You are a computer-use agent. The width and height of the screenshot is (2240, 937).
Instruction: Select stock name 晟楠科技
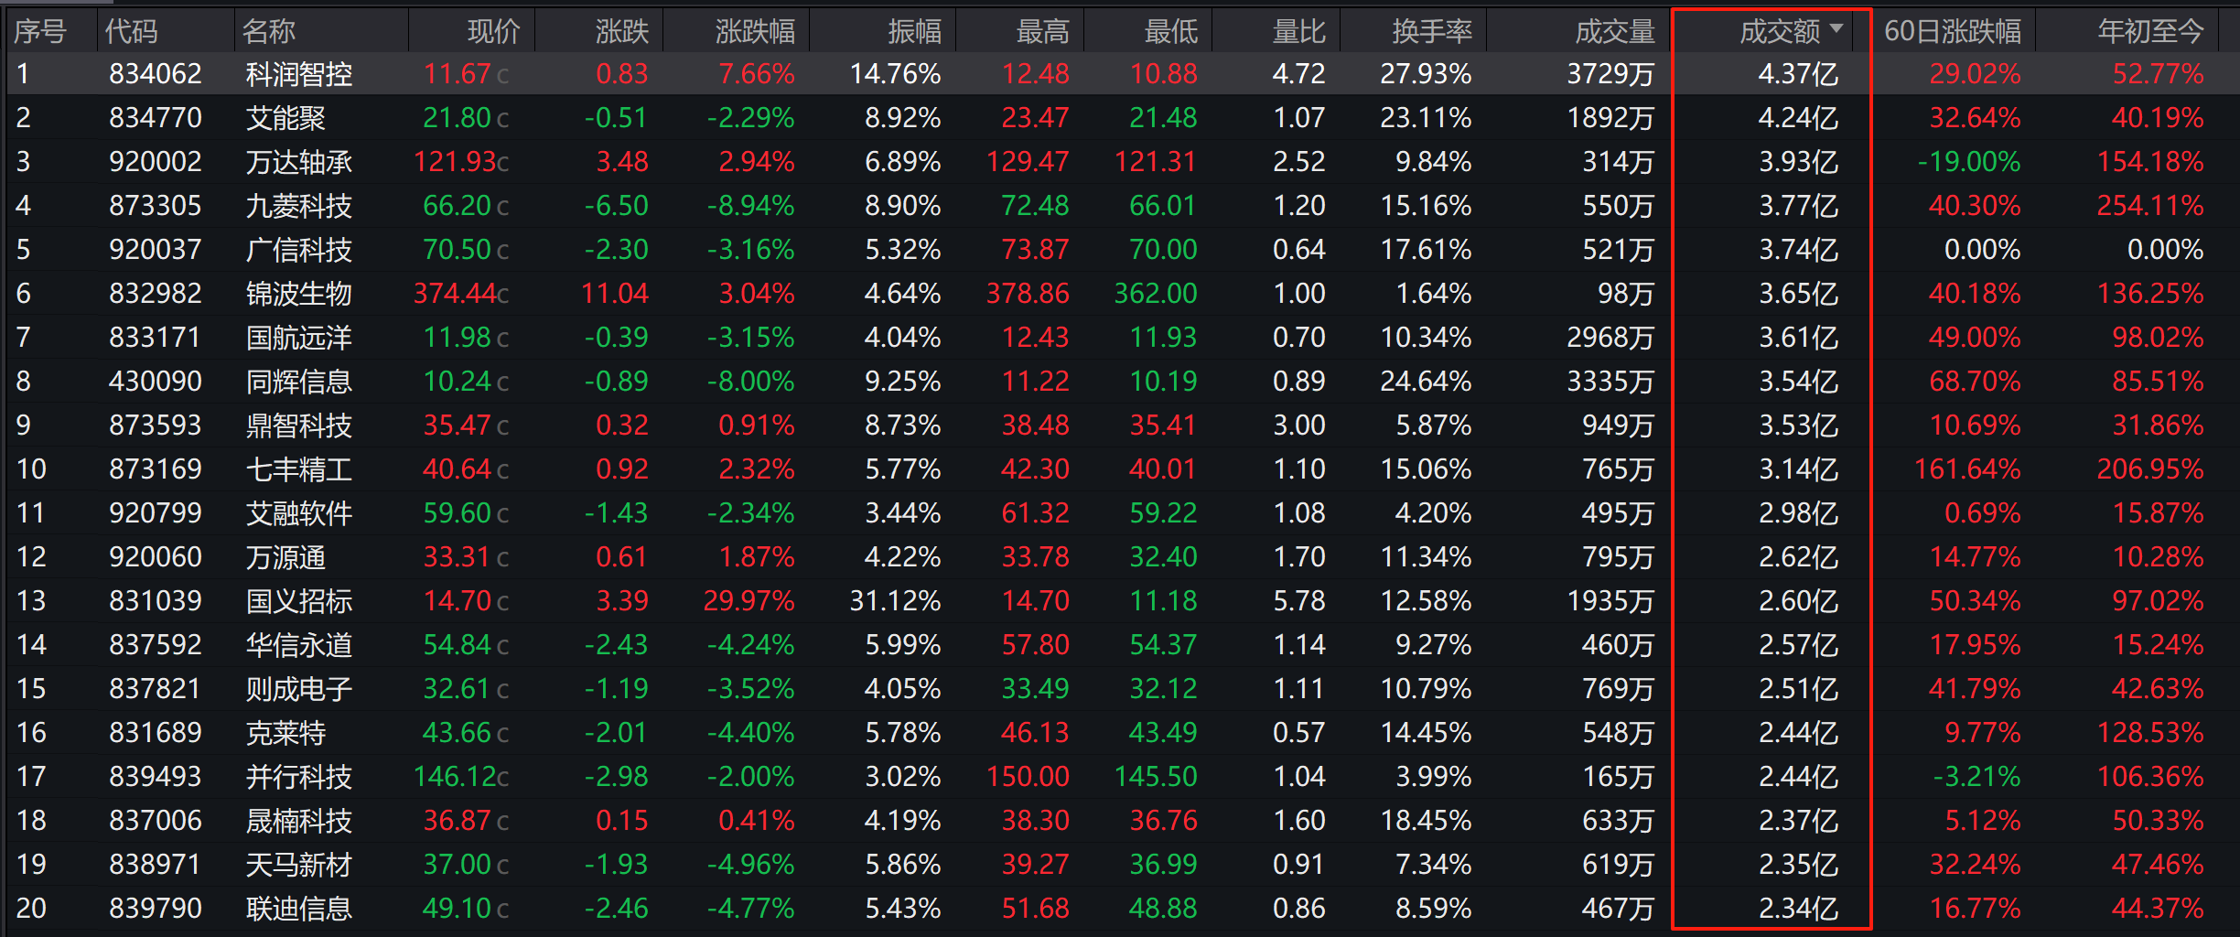pyautogui.click(x=298, y=820)
